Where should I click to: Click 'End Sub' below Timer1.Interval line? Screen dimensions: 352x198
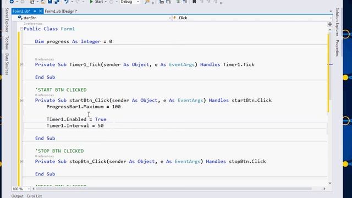(x=45, y=138)
